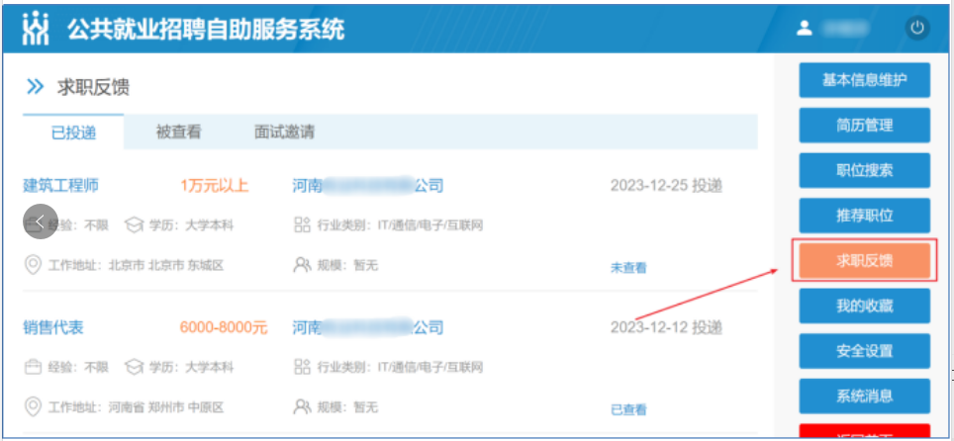Switch to the 被查看 tab
This screenshot has height=441, width=954.
tap(179, 132)
